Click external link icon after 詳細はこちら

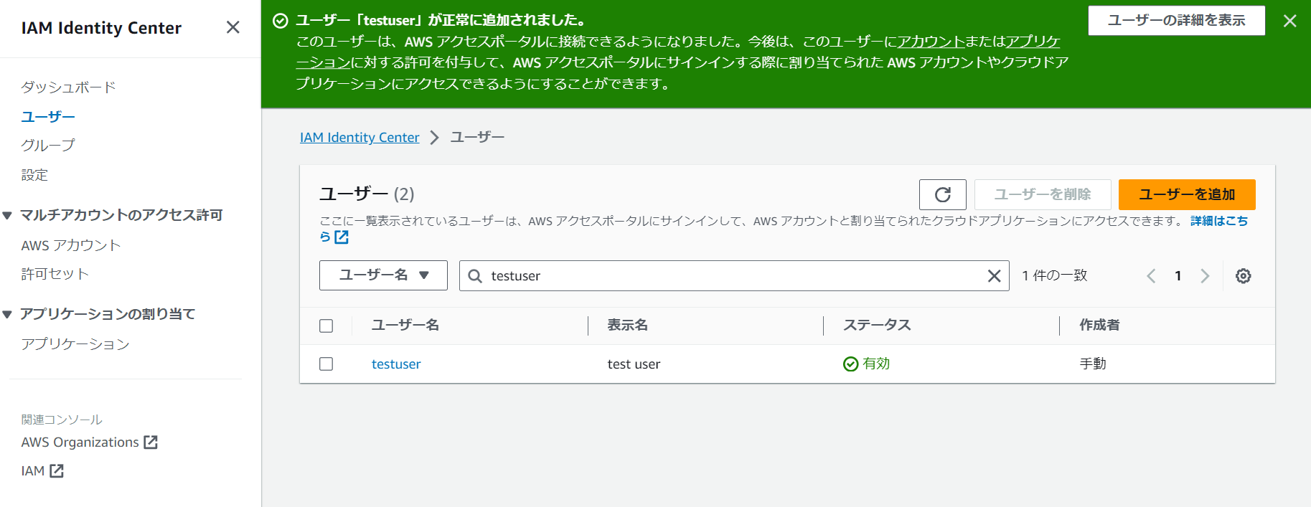point(342,237)
